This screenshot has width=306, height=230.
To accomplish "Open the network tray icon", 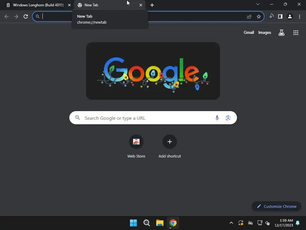I will 260,223.
